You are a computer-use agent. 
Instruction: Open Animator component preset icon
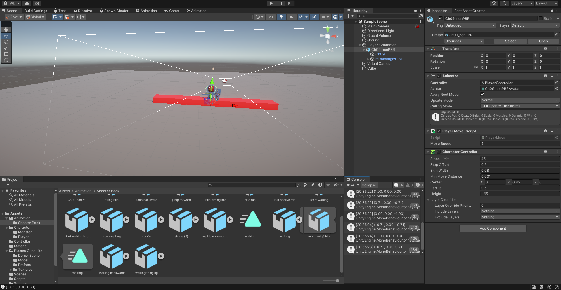[x=551, y=76]
